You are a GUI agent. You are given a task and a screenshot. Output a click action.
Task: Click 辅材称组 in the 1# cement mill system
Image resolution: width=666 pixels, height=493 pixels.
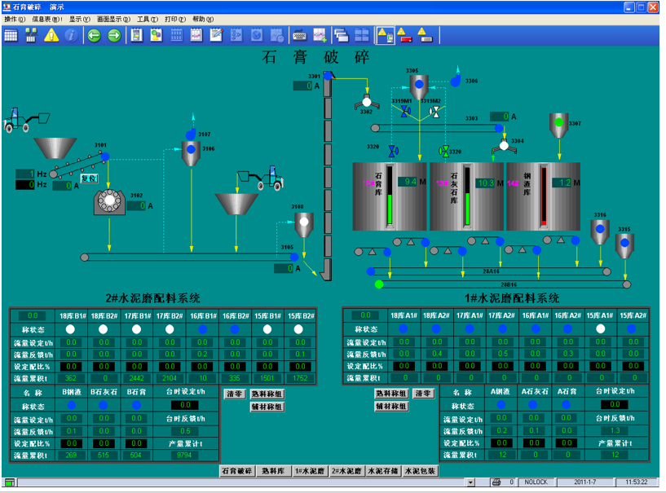point(391,407)
